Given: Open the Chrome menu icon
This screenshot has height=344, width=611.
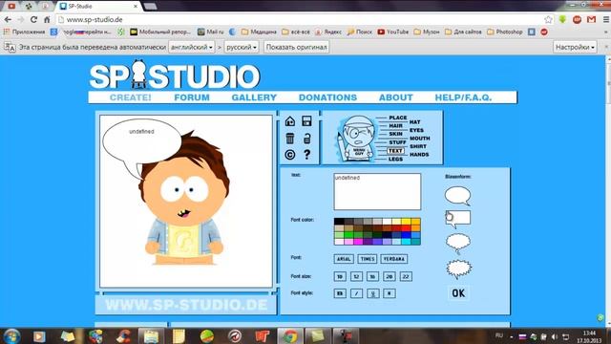Looking at the screenshot, I should [x=606, y=19].
